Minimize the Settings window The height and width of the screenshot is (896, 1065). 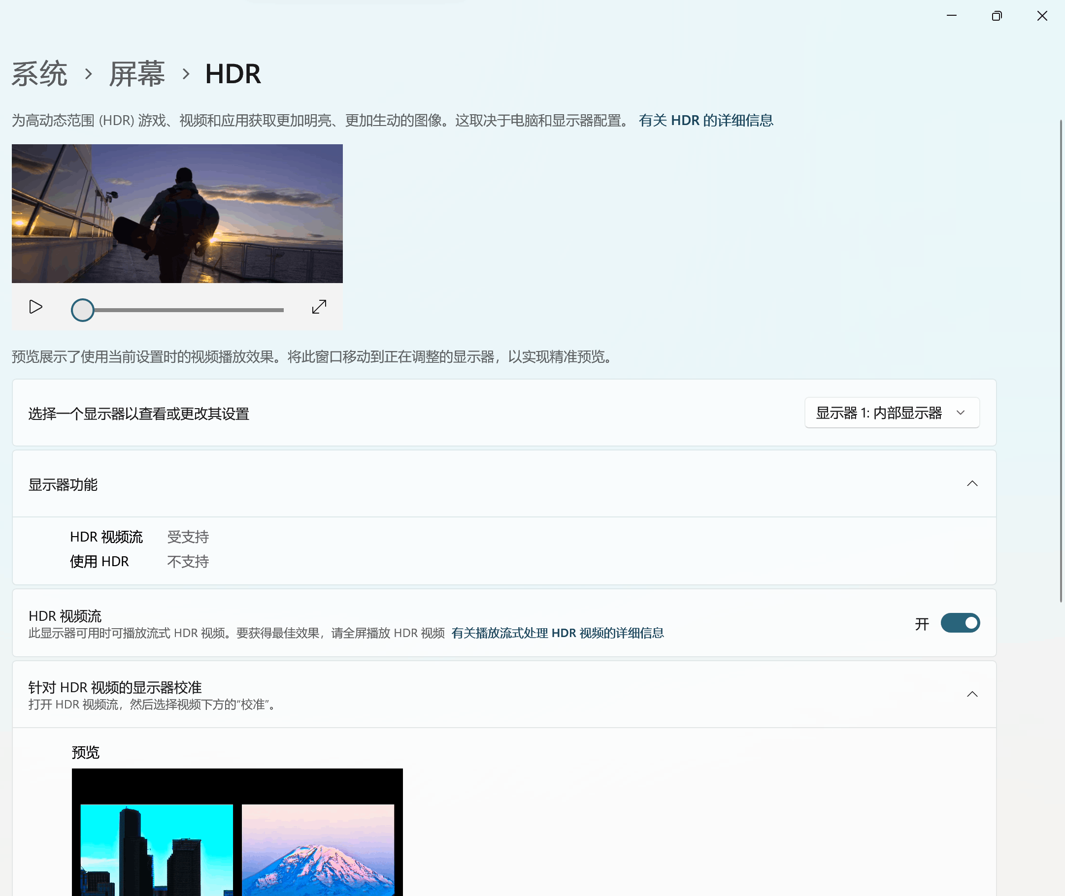(x=951, y=16)
